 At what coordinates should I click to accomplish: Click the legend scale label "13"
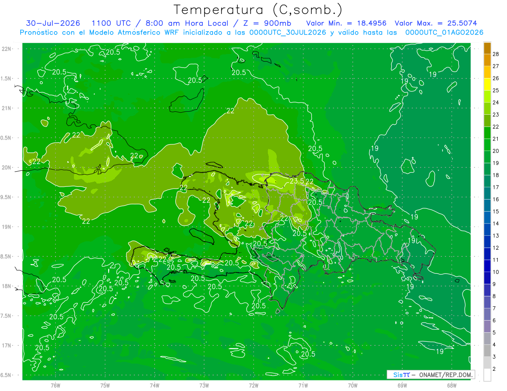[x=496, y=236]
